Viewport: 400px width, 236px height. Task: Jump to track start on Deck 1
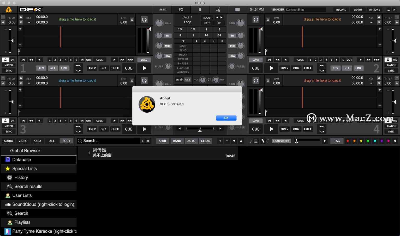23,60
